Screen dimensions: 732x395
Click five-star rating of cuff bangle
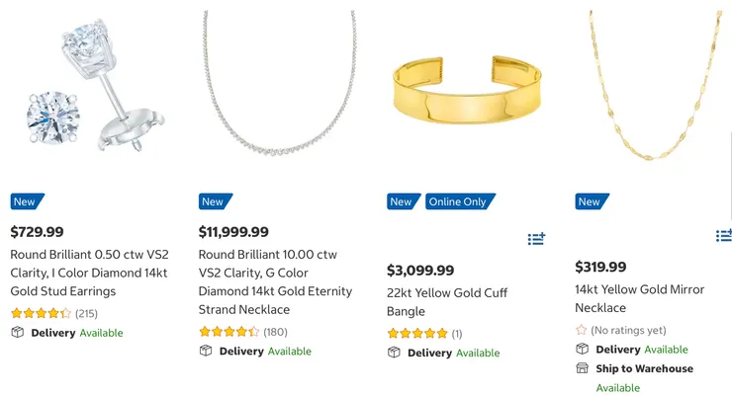coord(416,334)
